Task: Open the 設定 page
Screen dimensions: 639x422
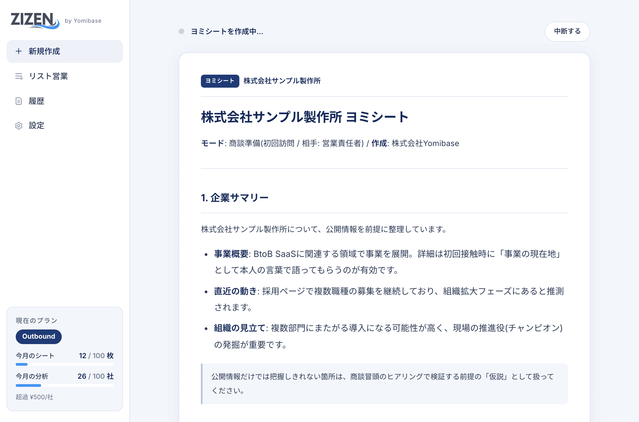Action: 65,126
